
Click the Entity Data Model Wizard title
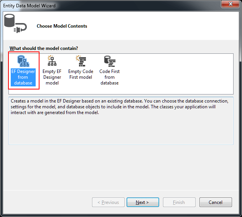tap(29, 6)
